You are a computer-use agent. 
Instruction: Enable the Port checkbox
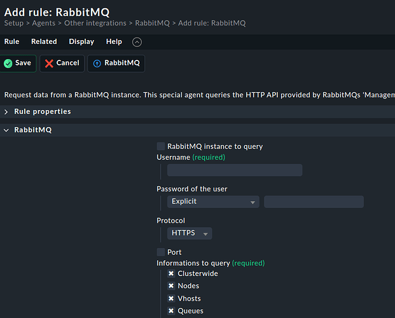(x=161, y=252)
